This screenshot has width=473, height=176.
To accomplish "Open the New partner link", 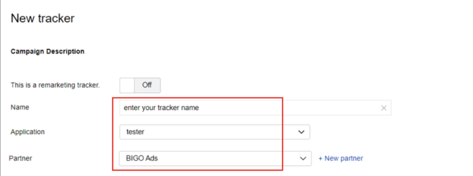I will (343, 158).
